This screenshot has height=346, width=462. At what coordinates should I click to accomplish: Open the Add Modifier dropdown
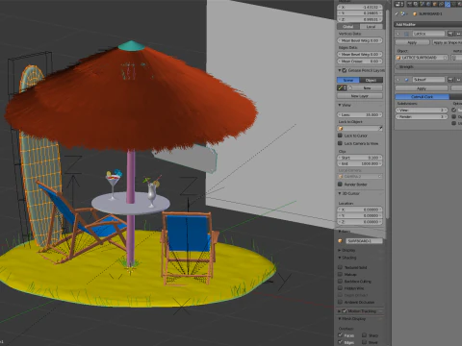point(428,24)
